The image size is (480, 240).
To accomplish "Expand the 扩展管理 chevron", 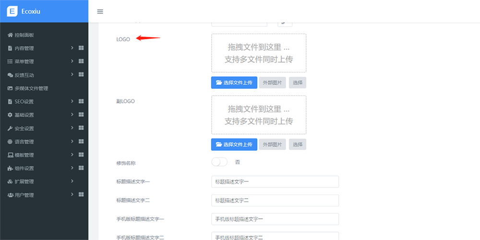I will (x=72, y=181).
